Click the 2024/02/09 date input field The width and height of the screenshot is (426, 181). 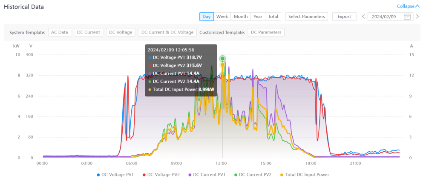390,17
